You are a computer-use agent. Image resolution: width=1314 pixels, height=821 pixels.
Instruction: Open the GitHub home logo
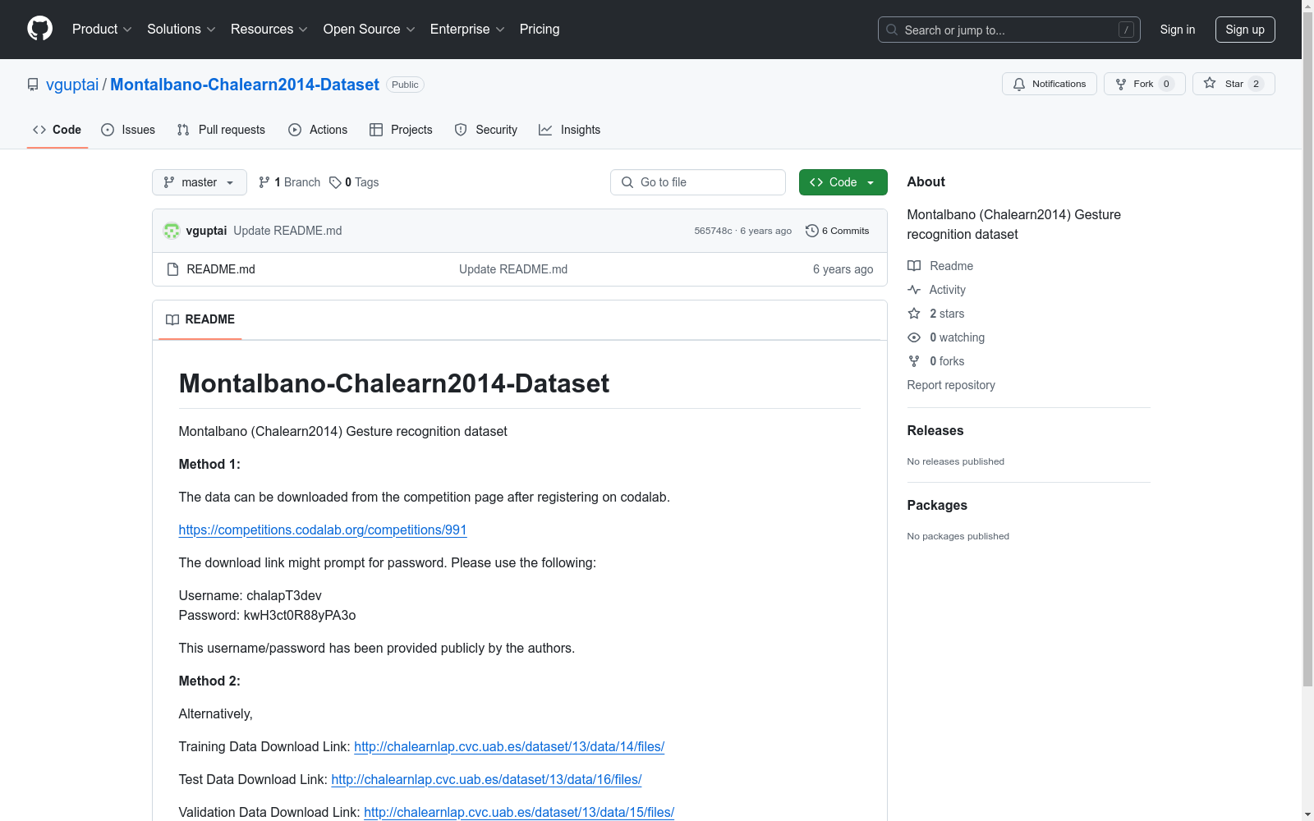pyautogui.click(x=39, y=29)
